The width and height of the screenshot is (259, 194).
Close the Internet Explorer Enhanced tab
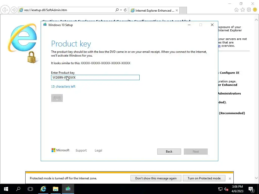click(177, 10)
